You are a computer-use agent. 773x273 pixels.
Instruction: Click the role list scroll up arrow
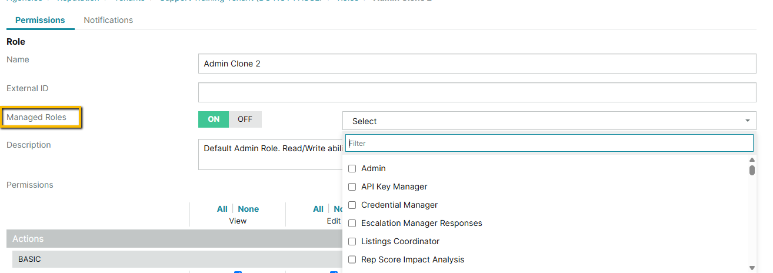click(752, 159)
